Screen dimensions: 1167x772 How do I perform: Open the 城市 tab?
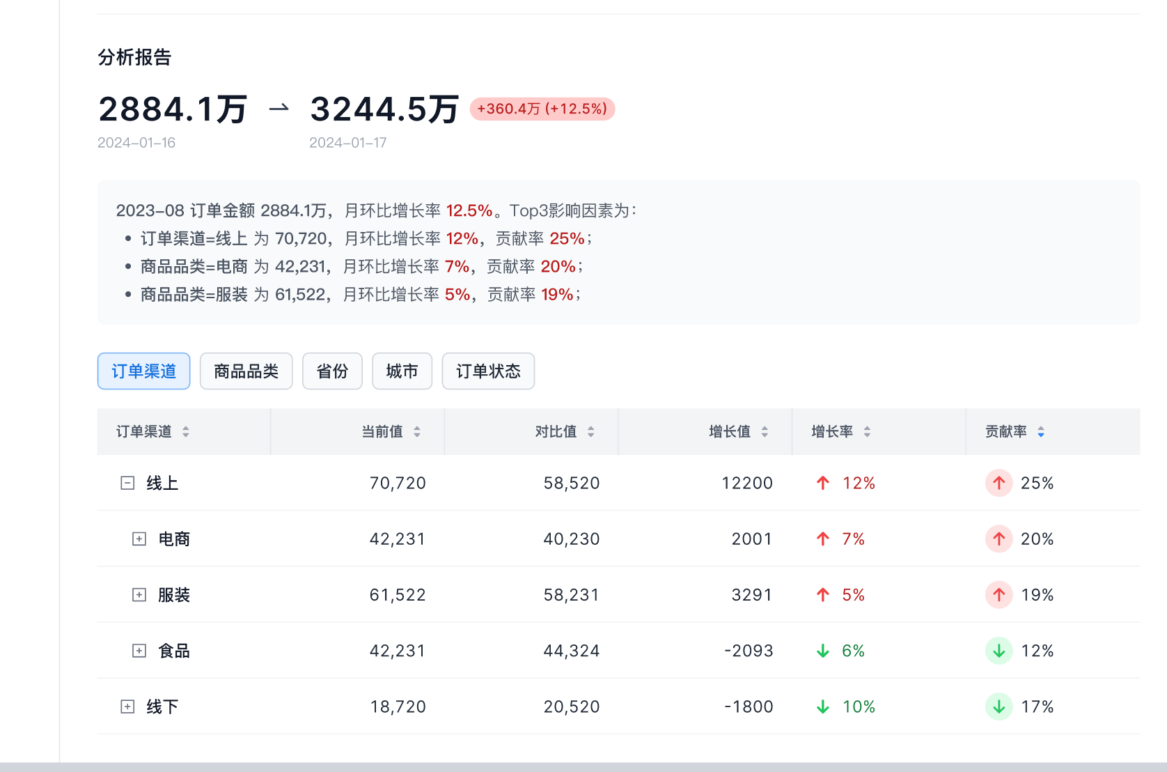click(402, 371)
